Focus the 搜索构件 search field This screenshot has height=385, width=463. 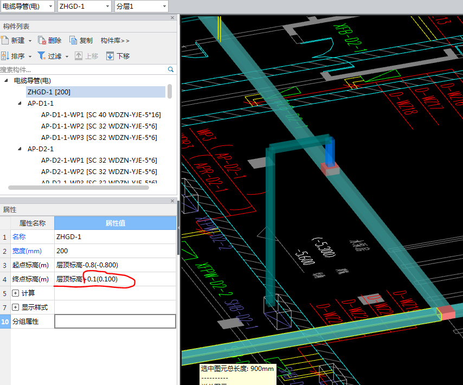82,69
